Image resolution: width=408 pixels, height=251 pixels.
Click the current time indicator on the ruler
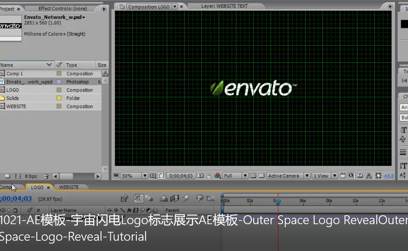coord(278,201)
